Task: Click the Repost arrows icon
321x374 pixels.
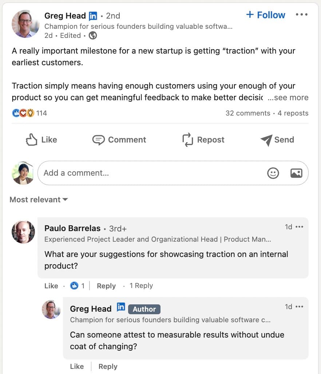Action: 188,140
